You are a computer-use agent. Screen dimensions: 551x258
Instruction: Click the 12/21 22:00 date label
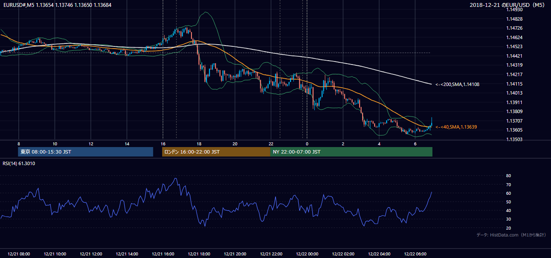point(271,254)
